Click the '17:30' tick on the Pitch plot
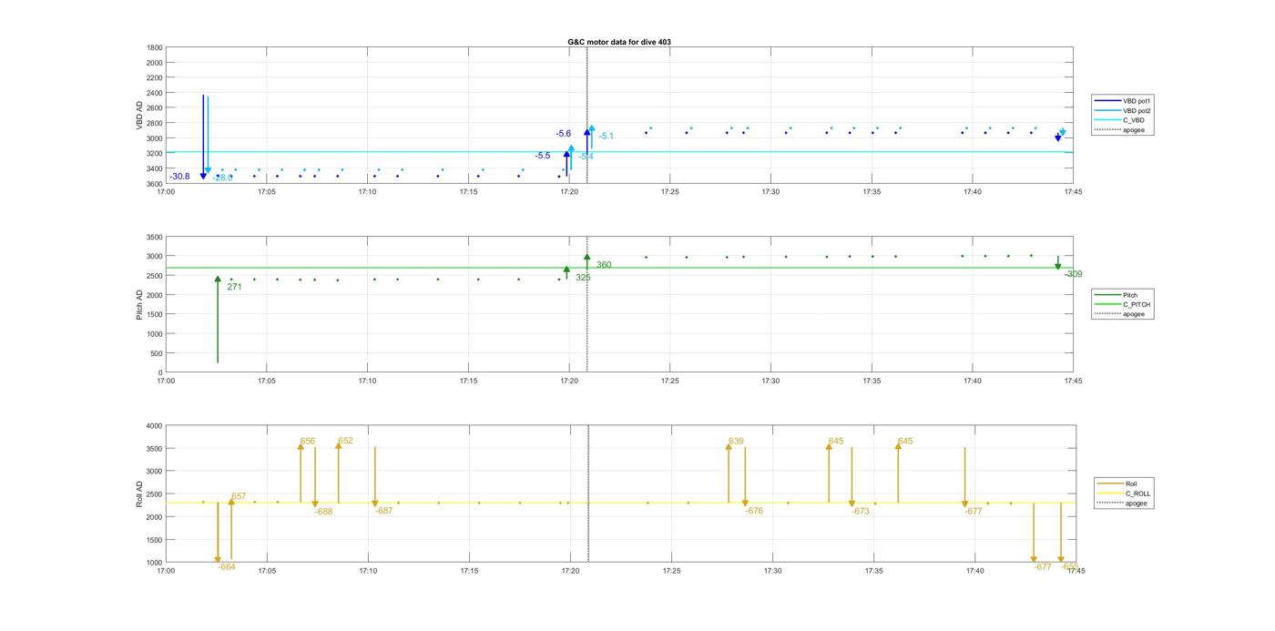The width and height of the screenshot is (1275, 631). tap(770, 382)
